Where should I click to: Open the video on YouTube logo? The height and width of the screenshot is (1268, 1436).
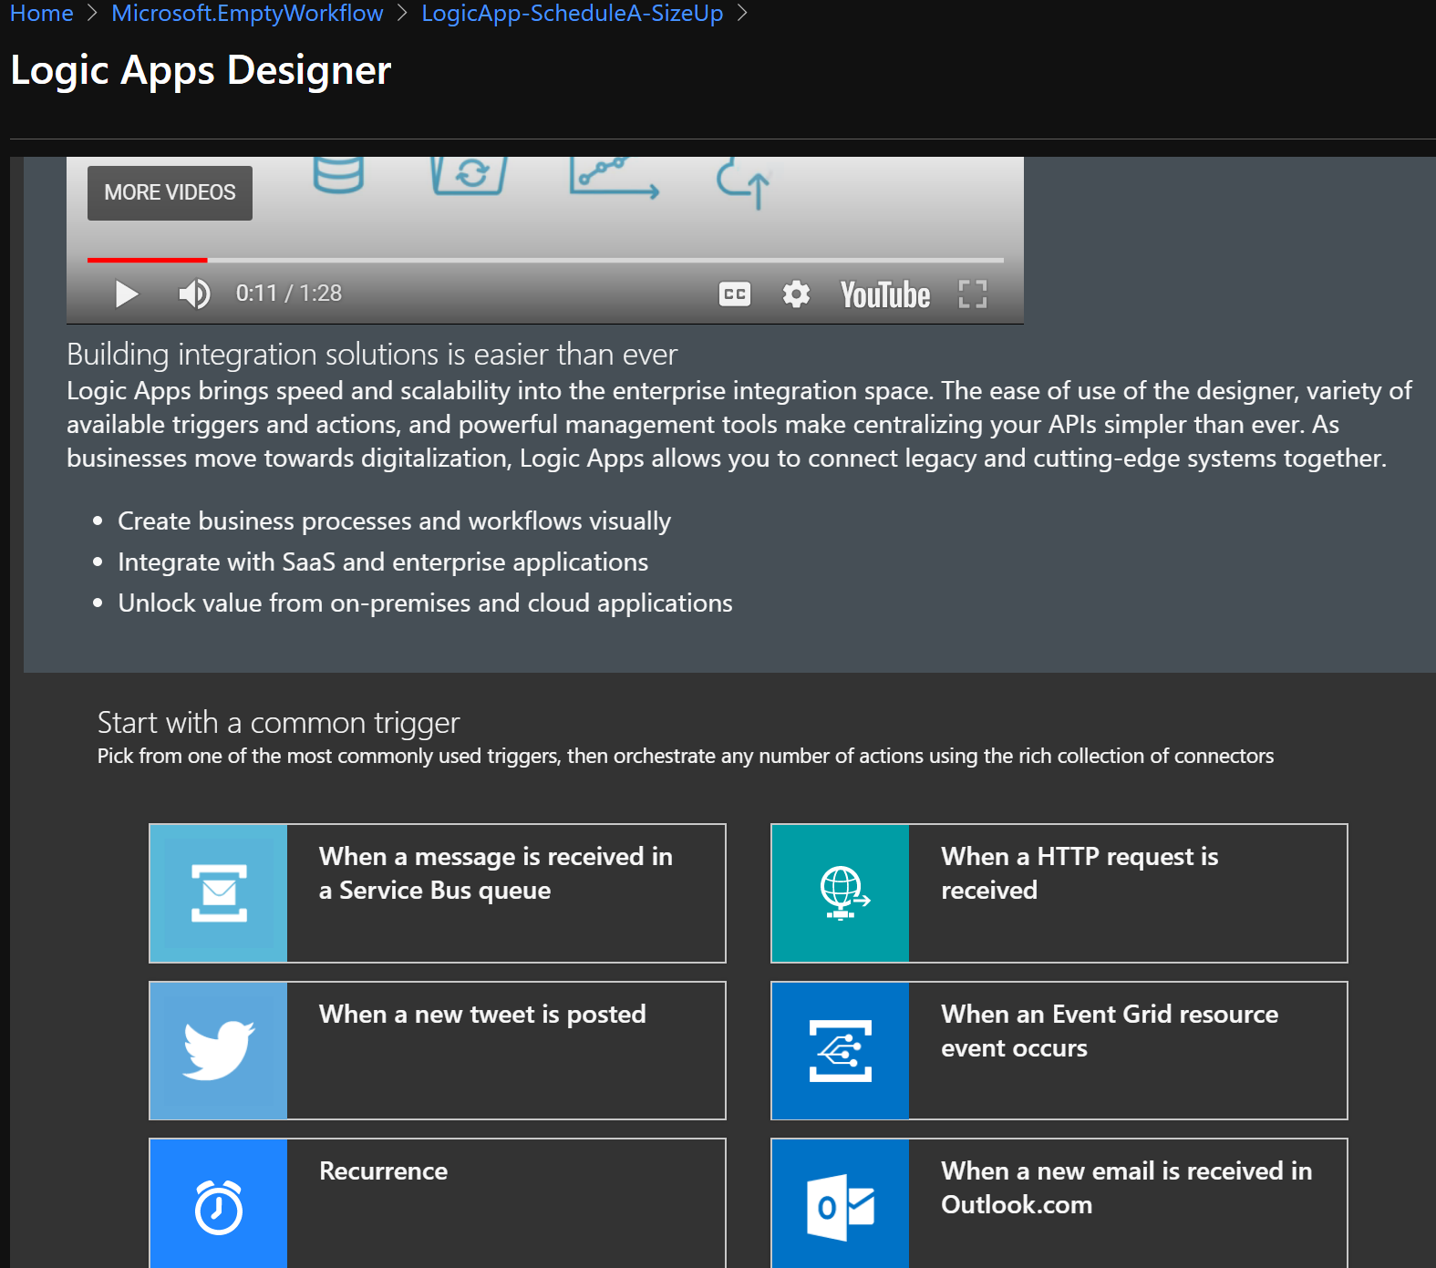(884, 294)
